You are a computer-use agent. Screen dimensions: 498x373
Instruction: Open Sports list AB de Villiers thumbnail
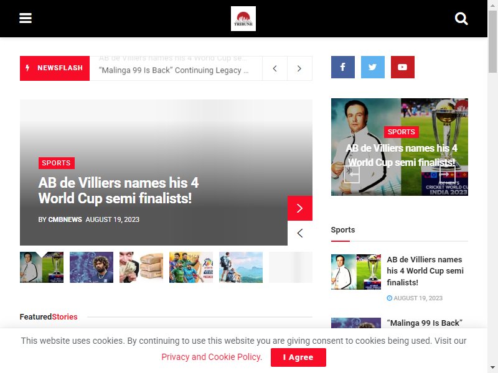tap(355, 272)
